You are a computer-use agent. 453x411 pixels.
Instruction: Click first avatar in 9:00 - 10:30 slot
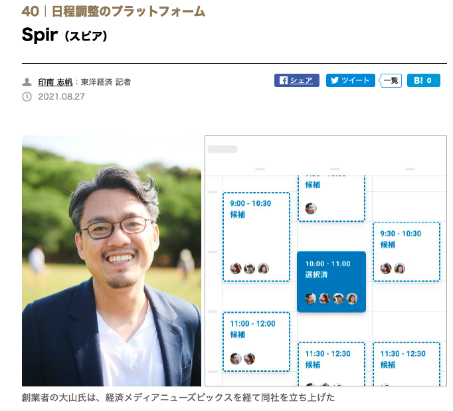tap(236, 268)
